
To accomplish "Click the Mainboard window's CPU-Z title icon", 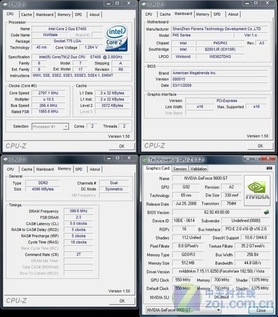I will point(144,4).
